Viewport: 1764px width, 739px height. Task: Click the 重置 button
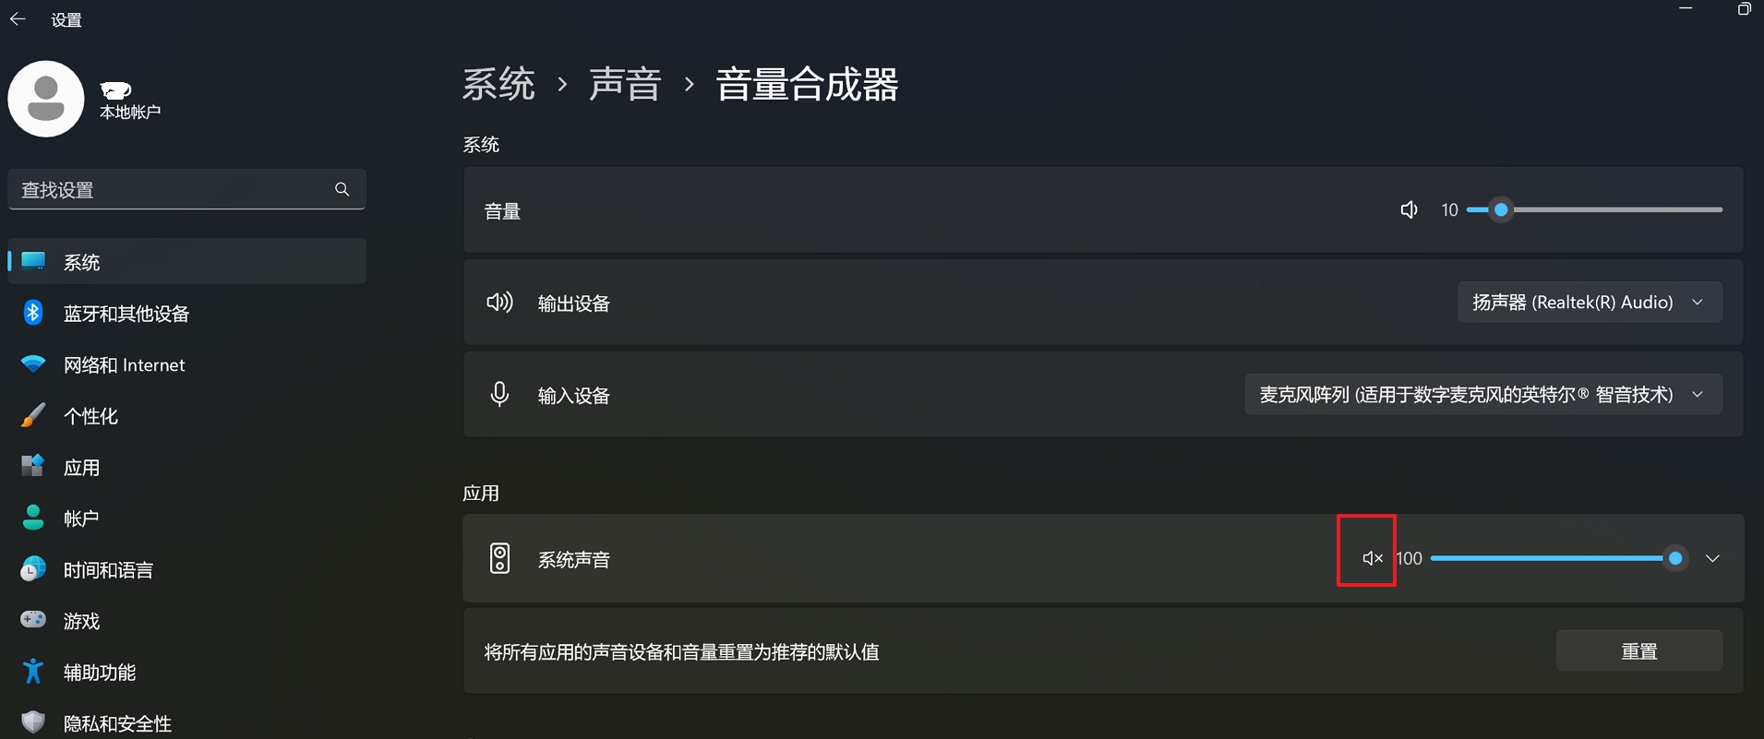pos(1639,651)
